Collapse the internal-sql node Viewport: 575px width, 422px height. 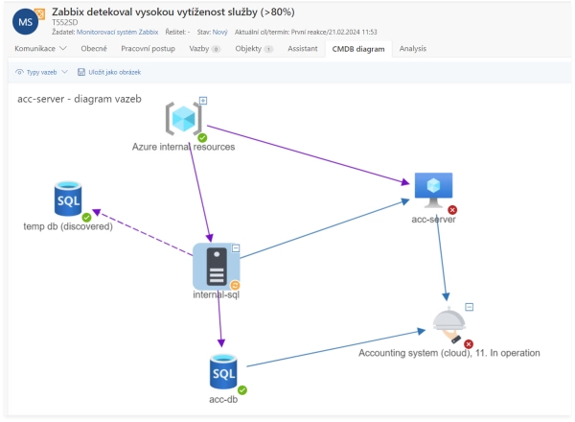pyautogui.click(x=236, y=248)
